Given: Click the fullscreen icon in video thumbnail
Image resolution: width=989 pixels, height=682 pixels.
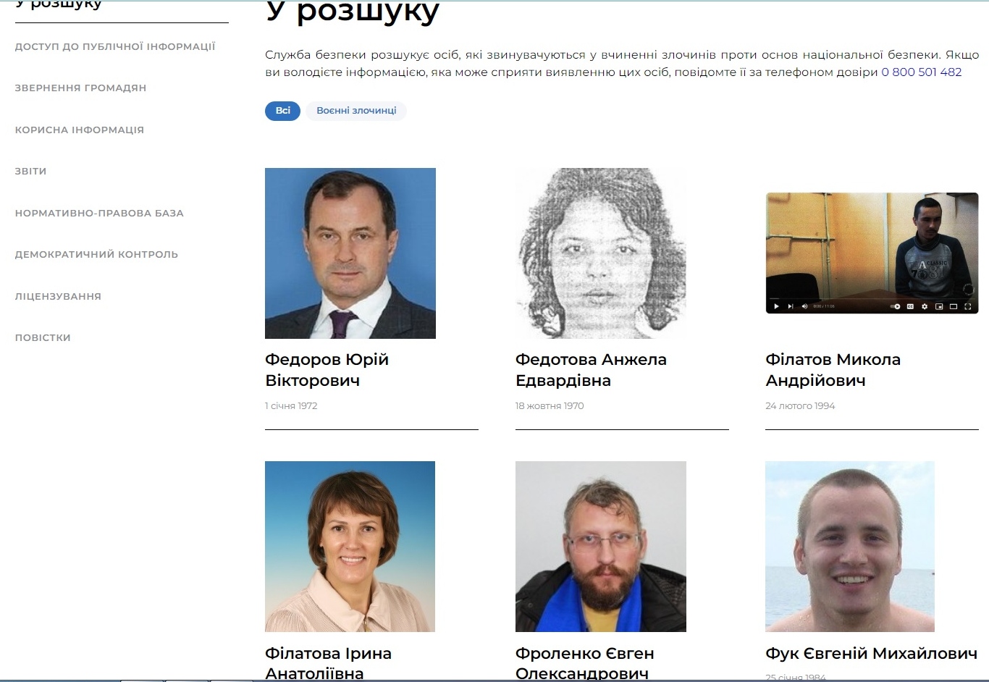Looking at the screenshot, I should (x=967, y=306).
